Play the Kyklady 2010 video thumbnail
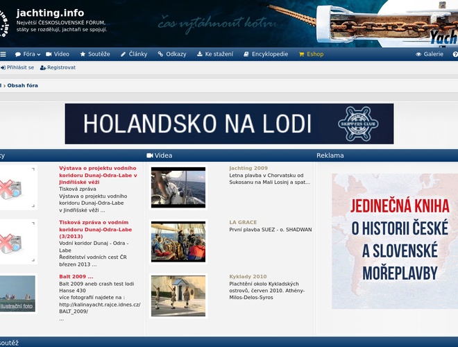458x347 pixels. tap(178, 296)
